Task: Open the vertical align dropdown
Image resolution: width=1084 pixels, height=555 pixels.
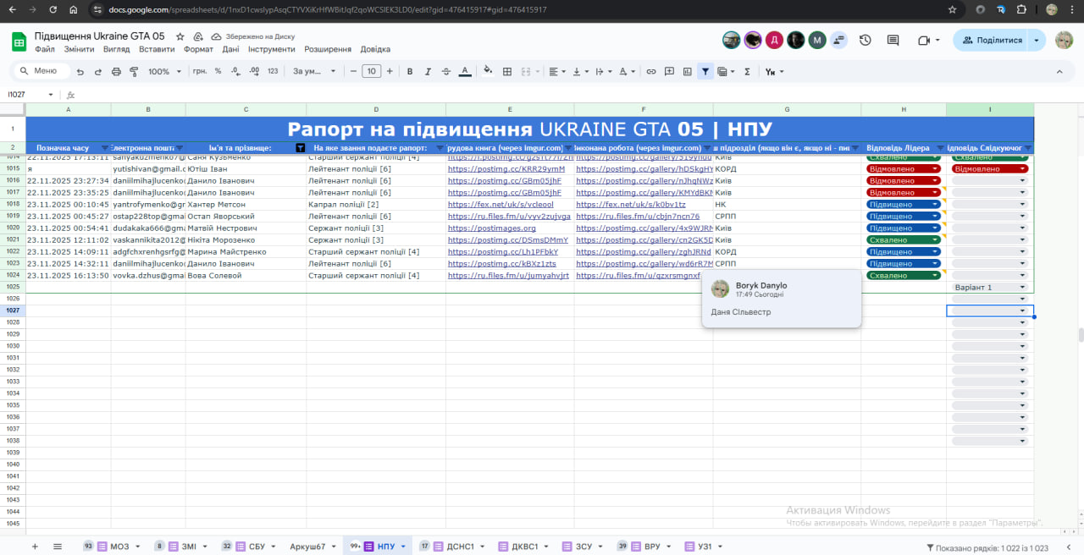Action: tap(580, 72)
